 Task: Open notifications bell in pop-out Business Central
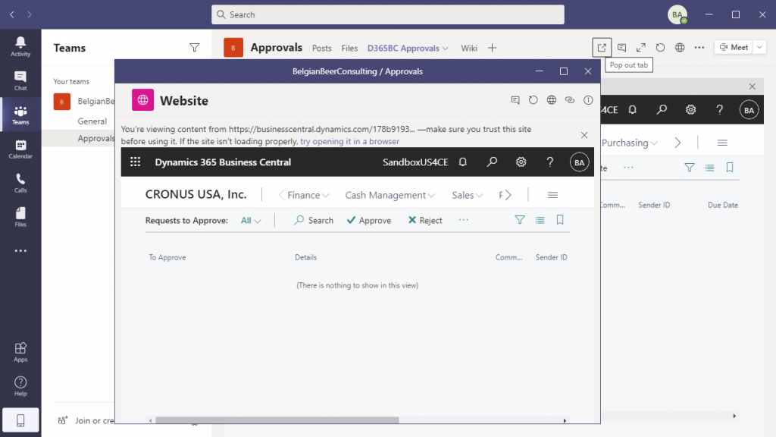463,162
